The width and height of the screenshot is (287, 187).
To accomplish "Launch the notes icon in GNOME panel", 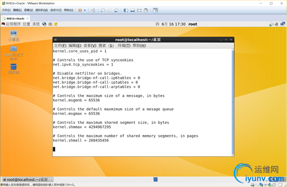I will [x=56, y=24].
